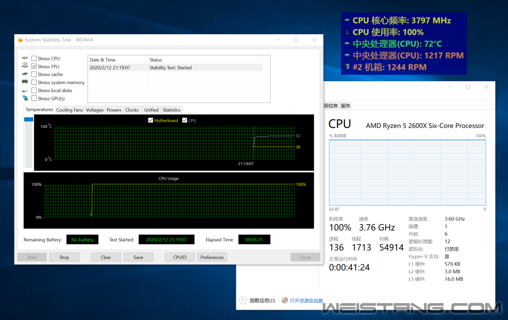The height and width of the screenshot is (320, 508).
Task: Open the CPUID panel
Action: [179, 257]
